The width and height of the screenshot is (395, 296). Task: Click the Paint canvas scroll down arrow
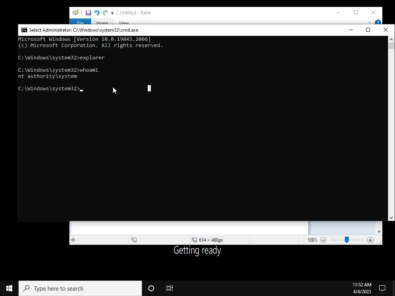[x=379, y=232]
